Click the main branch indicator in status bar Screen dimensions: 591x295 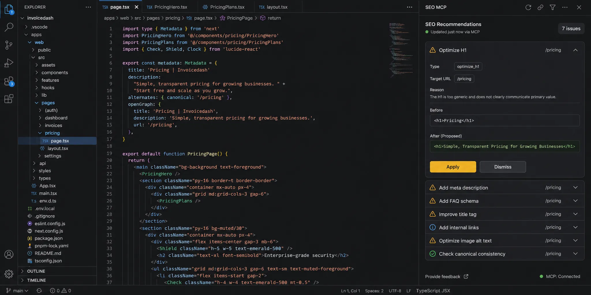[x=17, y=291]
